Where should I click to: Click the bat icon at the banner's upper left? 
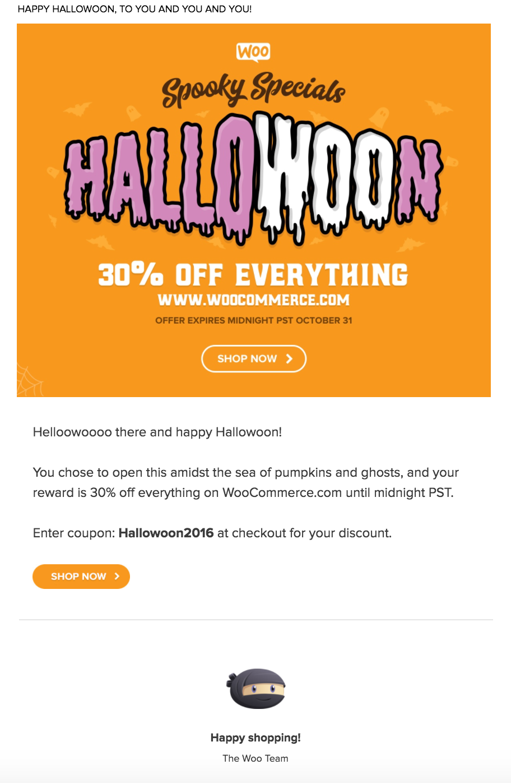coord(77,108)
